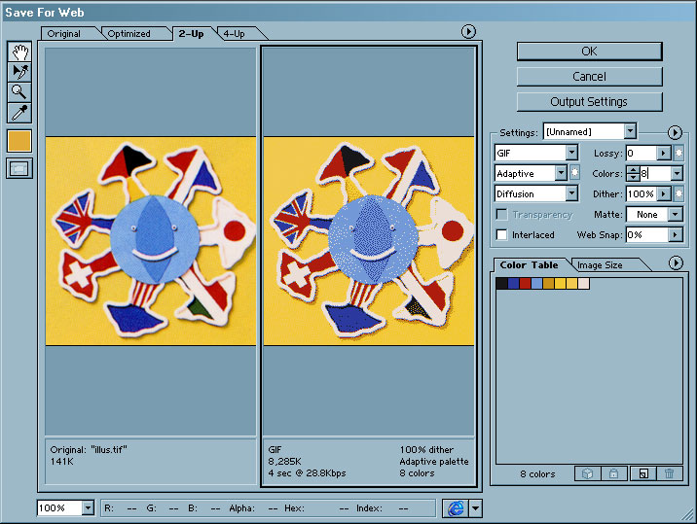697x524 pixels.
Task: Click the Web Snap percentage field
Action: [647, 234]
